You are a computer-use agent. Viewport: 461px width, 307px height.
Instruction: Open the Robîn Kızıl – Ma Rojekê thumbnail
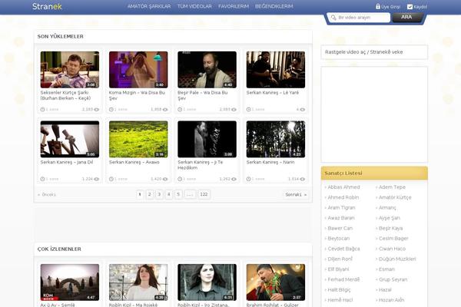point(138,282)
